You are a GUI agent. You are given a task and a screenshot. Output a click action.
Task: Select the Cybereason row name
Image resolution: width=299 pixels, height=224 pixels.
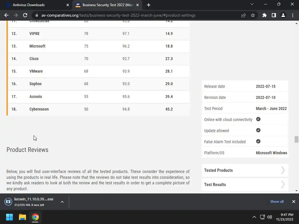pyautogui.click(x=39, y=109)
